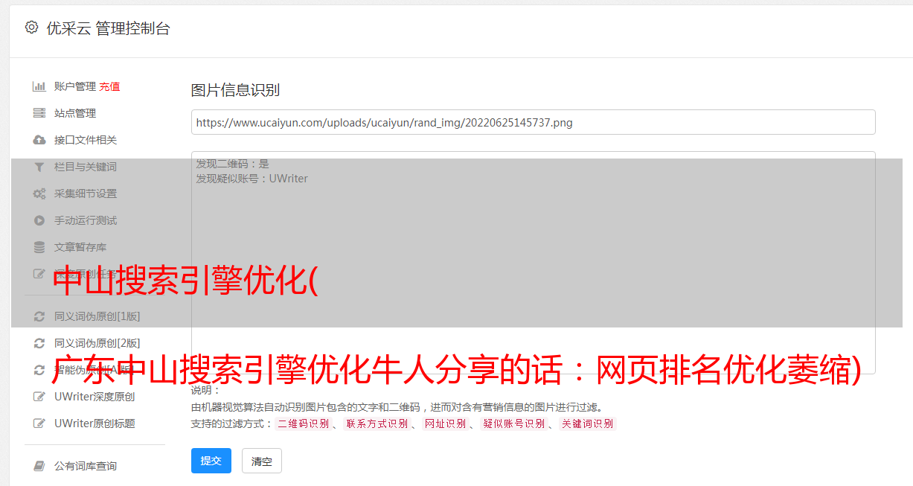Open the red 充值 recharge link
This screenshot has height=486, width=913.
[x=109, y=86]
